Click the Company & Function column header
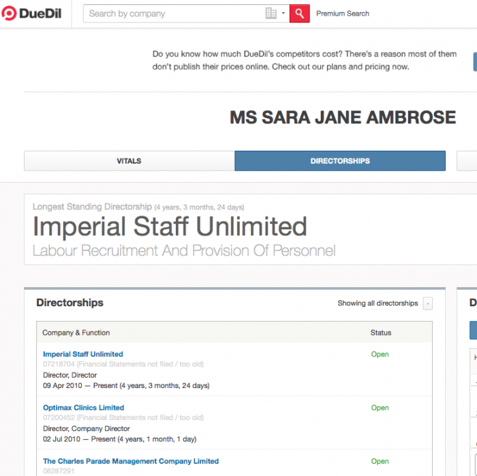Viewport: 477px width, 476px height. tap(76, 333)
